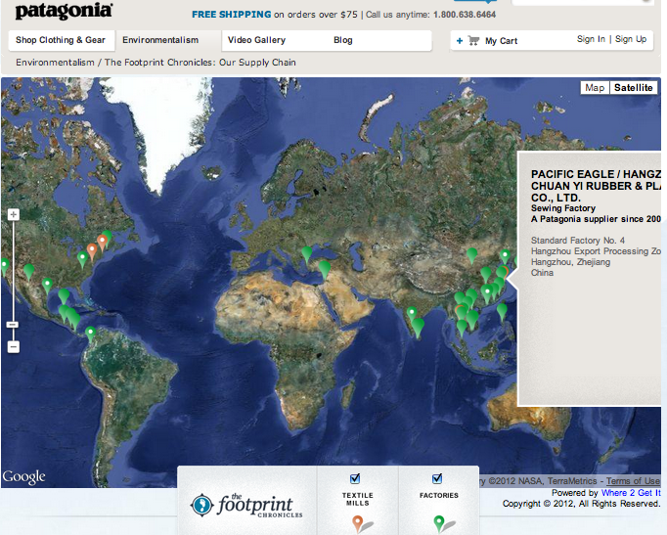This screenshot has height=535, width=667.
Task: Click the green Factories legend marker
Action: click(438, 522)
